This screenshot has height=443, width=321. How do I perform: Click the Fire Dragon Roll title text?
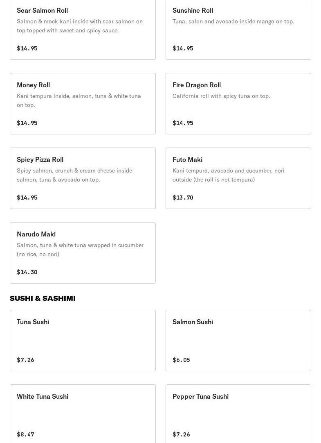(197, 85)
